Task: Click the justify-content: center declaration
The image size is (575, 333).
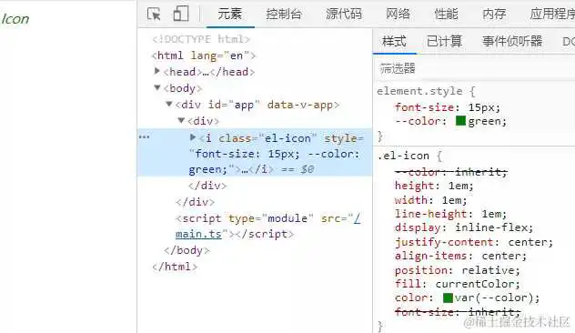Action: [x=474, y=242]
